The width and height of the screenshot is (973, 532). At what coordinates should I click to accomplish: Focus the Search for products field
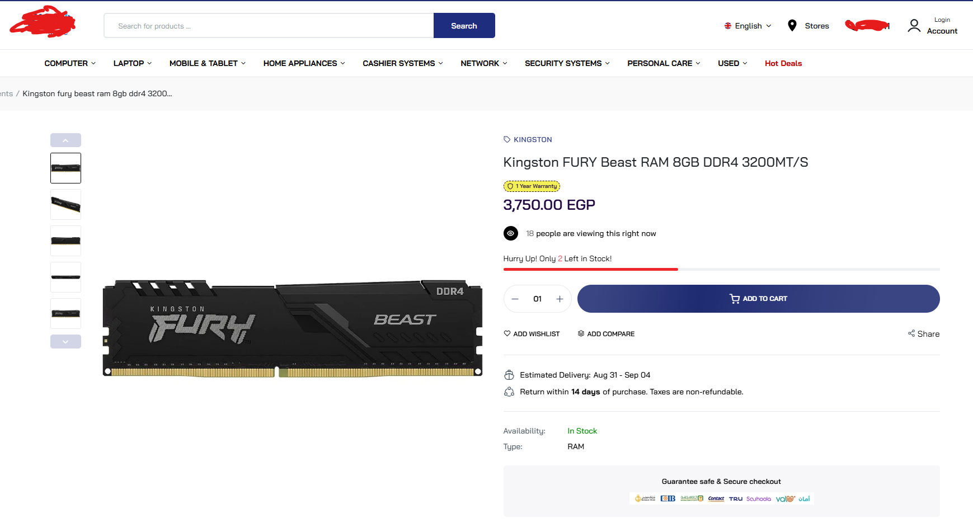[269, 26]
